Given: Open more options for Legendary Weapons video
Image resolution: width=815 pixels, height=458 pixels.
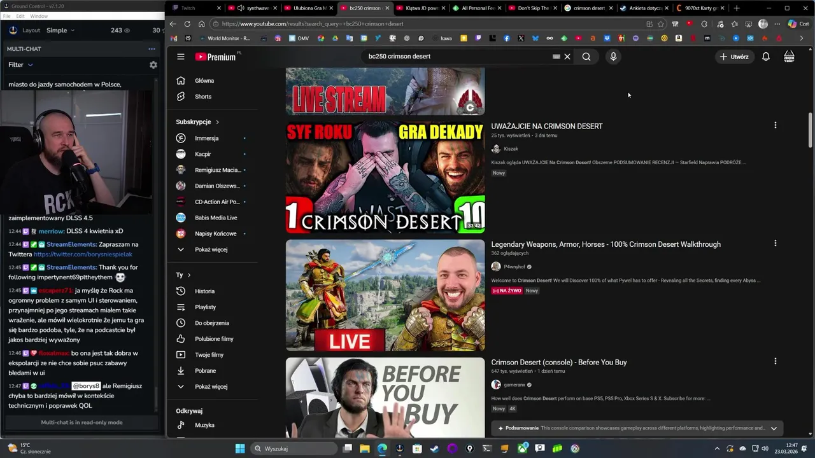Looking at the screenshot, I should coord(775,243).
